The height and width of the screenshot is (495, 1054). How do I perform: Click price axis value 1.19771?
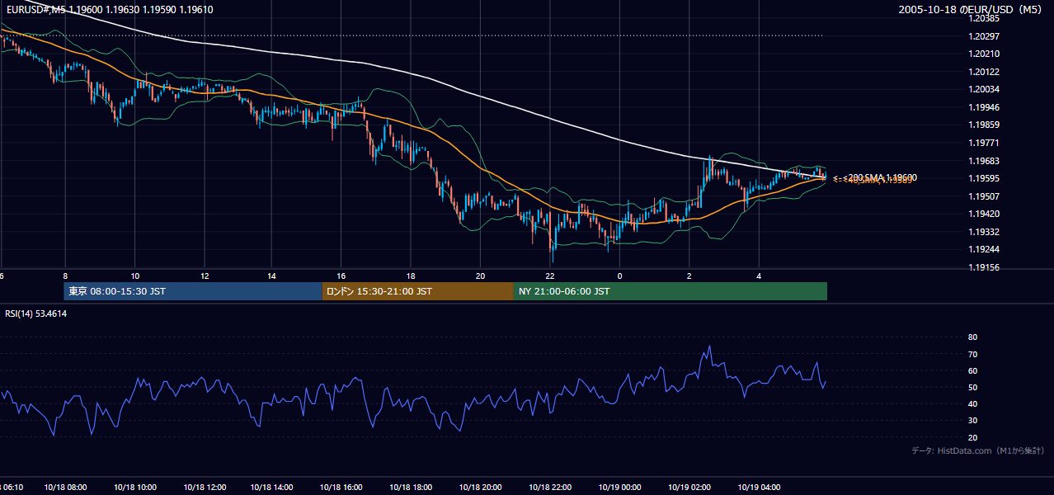984,143
